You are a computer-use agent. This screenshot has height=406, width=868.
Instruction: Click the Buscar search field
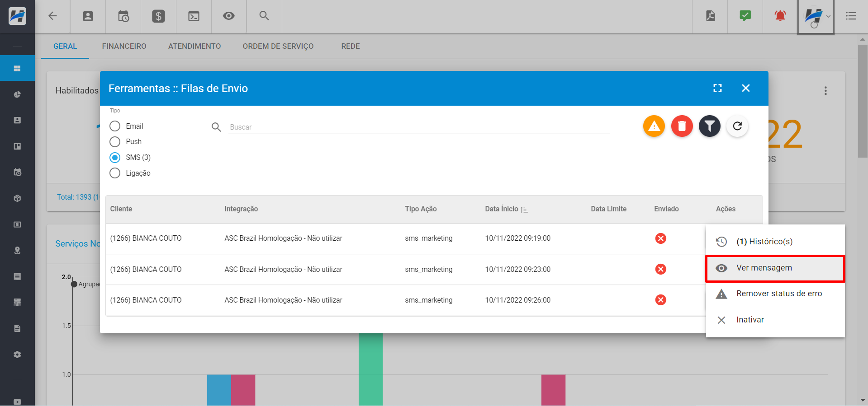[419, 127]
